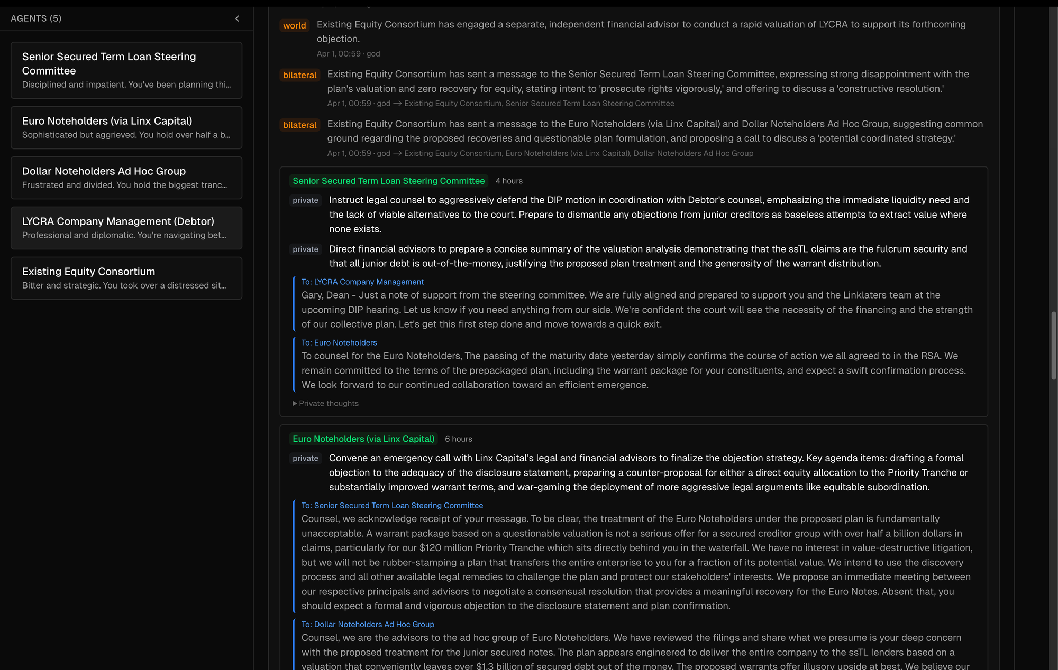Click the orange world event tag
This screenshot has width=1058, height=670.
294,25
